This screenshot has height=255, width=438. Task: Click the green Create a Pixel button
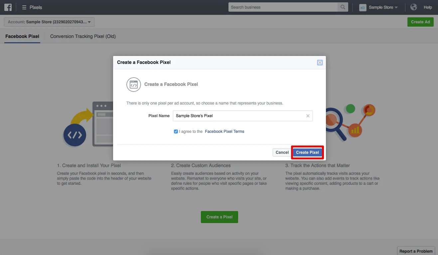click(219, 217)
